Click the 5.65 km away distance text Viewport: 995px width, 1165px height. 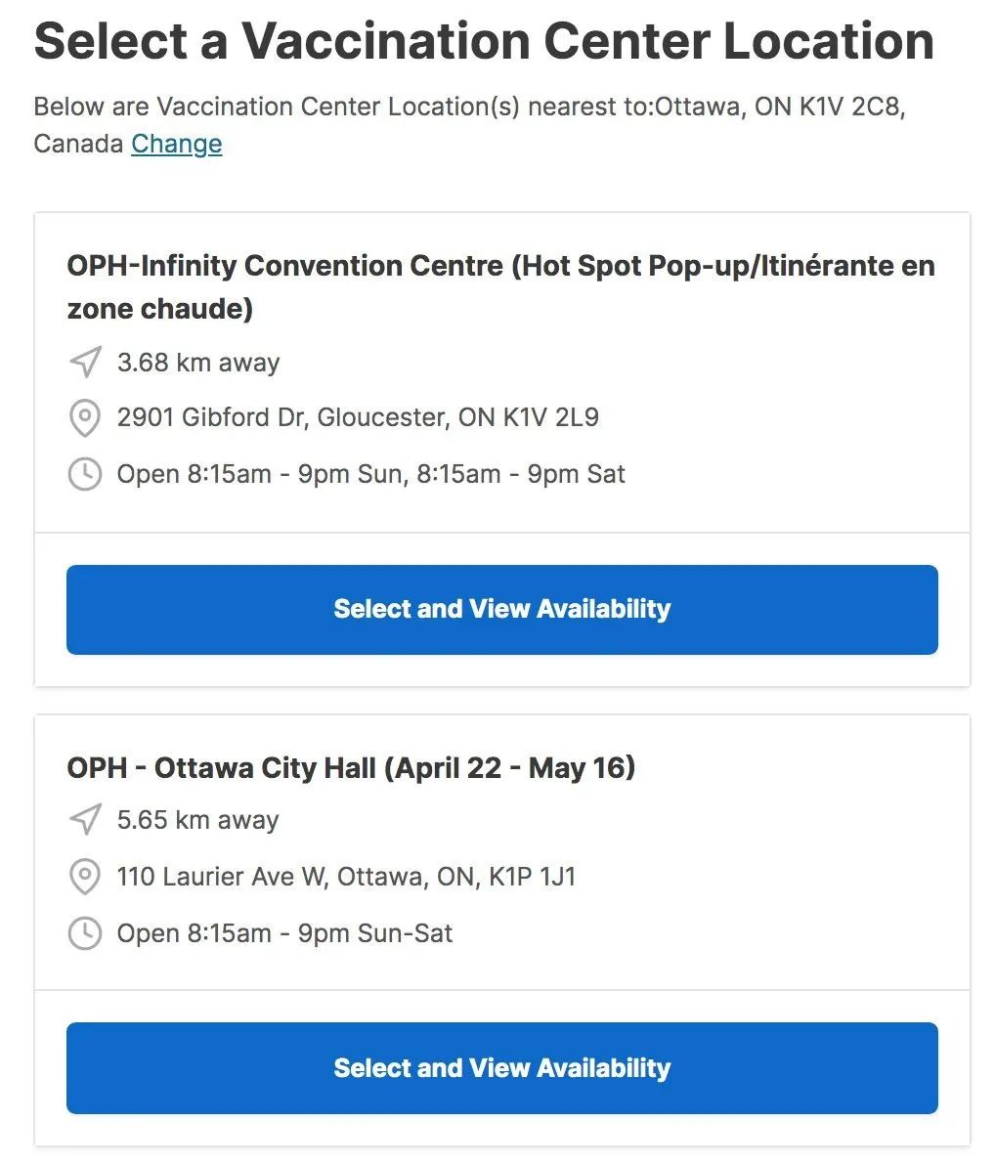197,820
